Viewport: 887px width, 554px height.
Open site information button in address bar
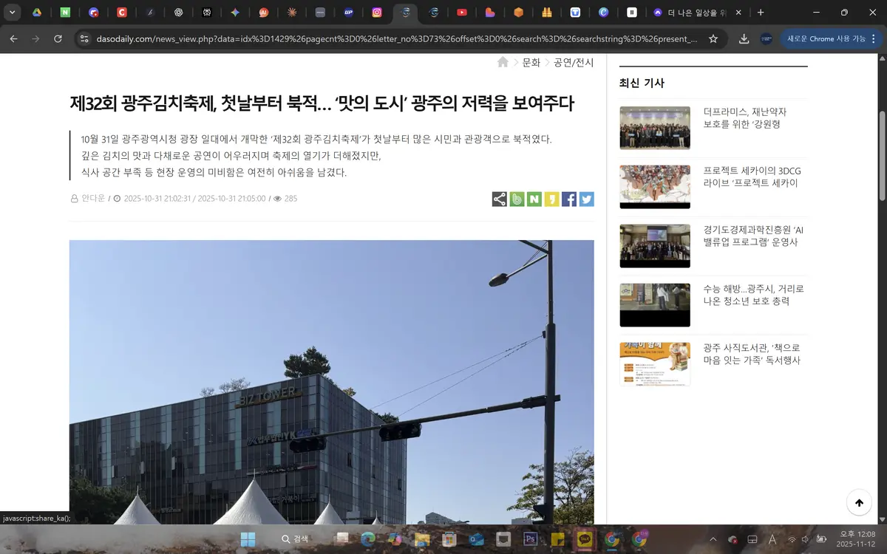tap(84, 38)
